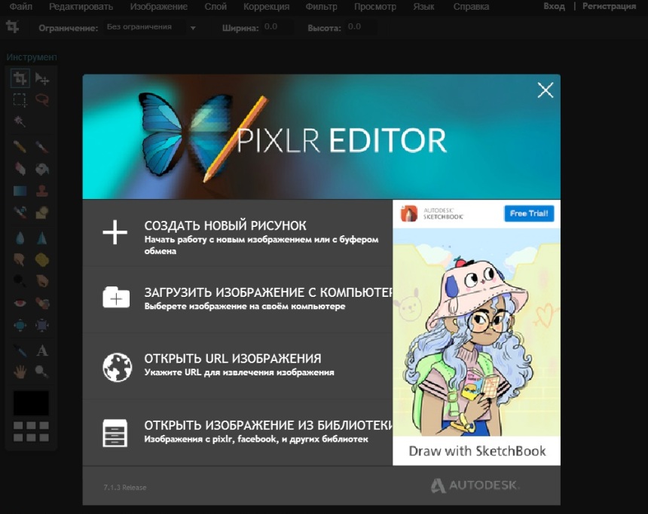Choose the Color Replace tool
The image size is (648, 514).
(x=20, y=213)
